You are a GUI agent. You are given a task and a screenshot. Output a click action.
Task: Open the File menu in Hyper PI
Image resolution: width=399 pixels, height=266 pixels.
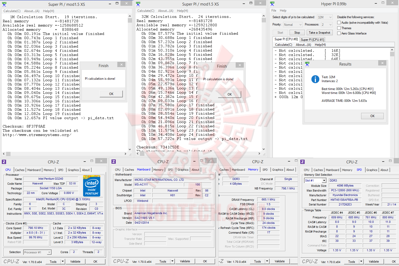coord(274,11)
